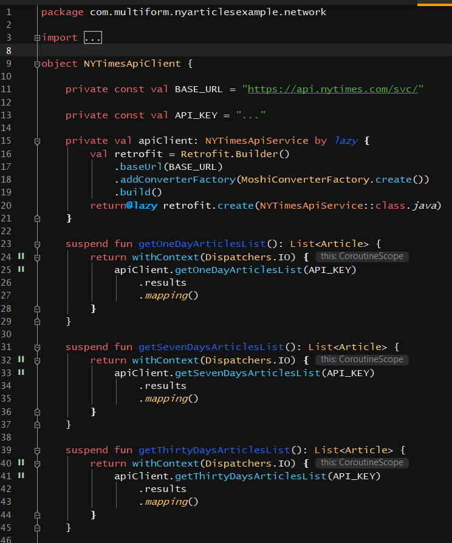452x543 pixels.
Task: Click apiClient.getThirtyDaysArticlesList call on line 41
Action: tap(221, 476)
